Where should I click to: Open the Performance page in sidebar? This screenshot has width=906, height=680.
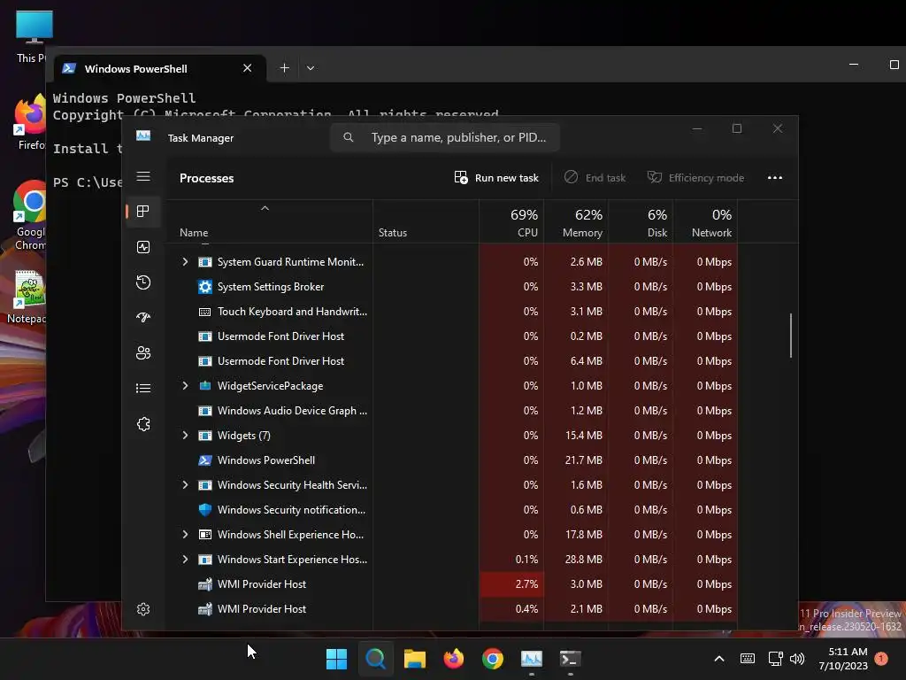143,247
